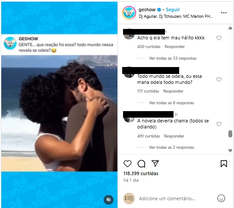Click the verified badge next to geshow
The image size is (234, 208).
(159, 10)
